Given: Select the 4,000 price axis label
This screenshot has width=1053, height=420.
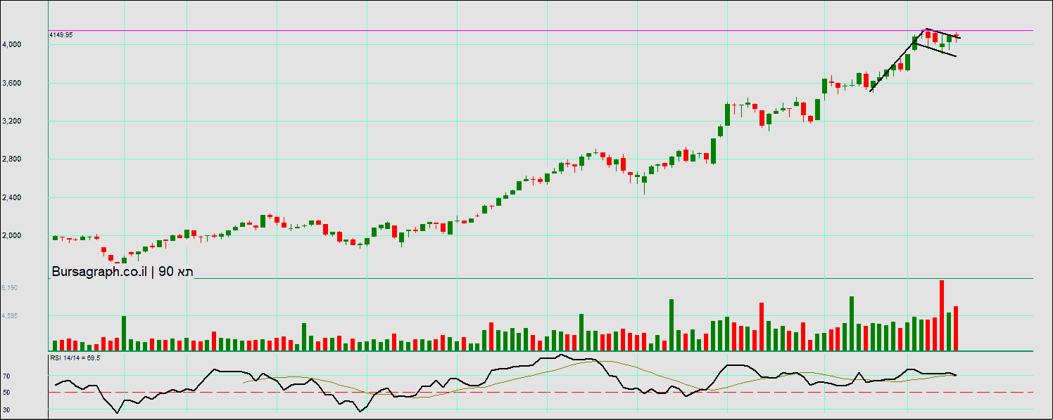Looking at the screenshot, I should pos(13,44).
